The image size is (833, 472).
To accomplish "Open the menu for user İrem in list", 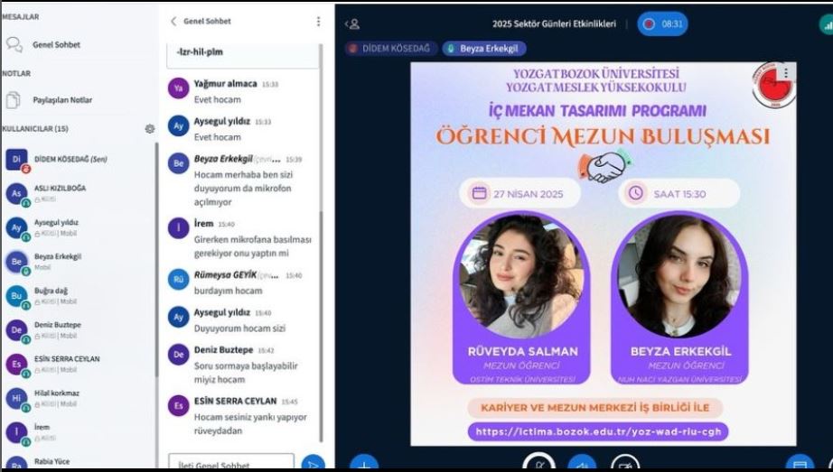I will click(x=80, y=432).
